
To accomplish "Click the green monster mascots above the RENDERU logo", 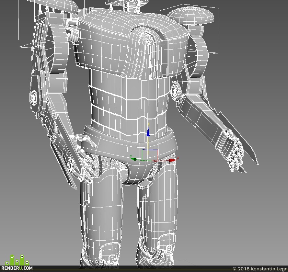I will (17, 260).
